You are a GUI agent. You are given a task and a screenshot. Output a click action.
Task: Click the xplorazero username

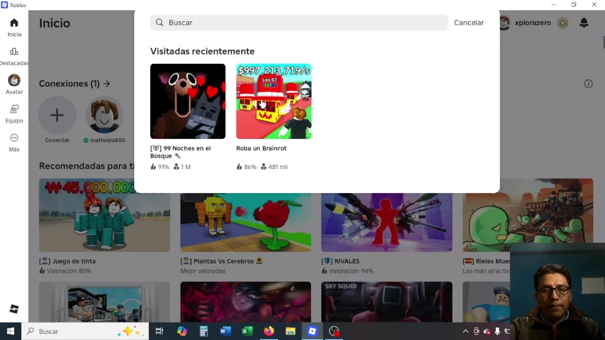[x=533, y=23]
